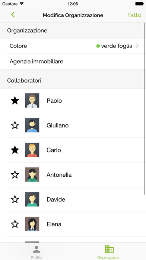
Task: Star Antonella with the outline star icon
Action: coord(15,174)
